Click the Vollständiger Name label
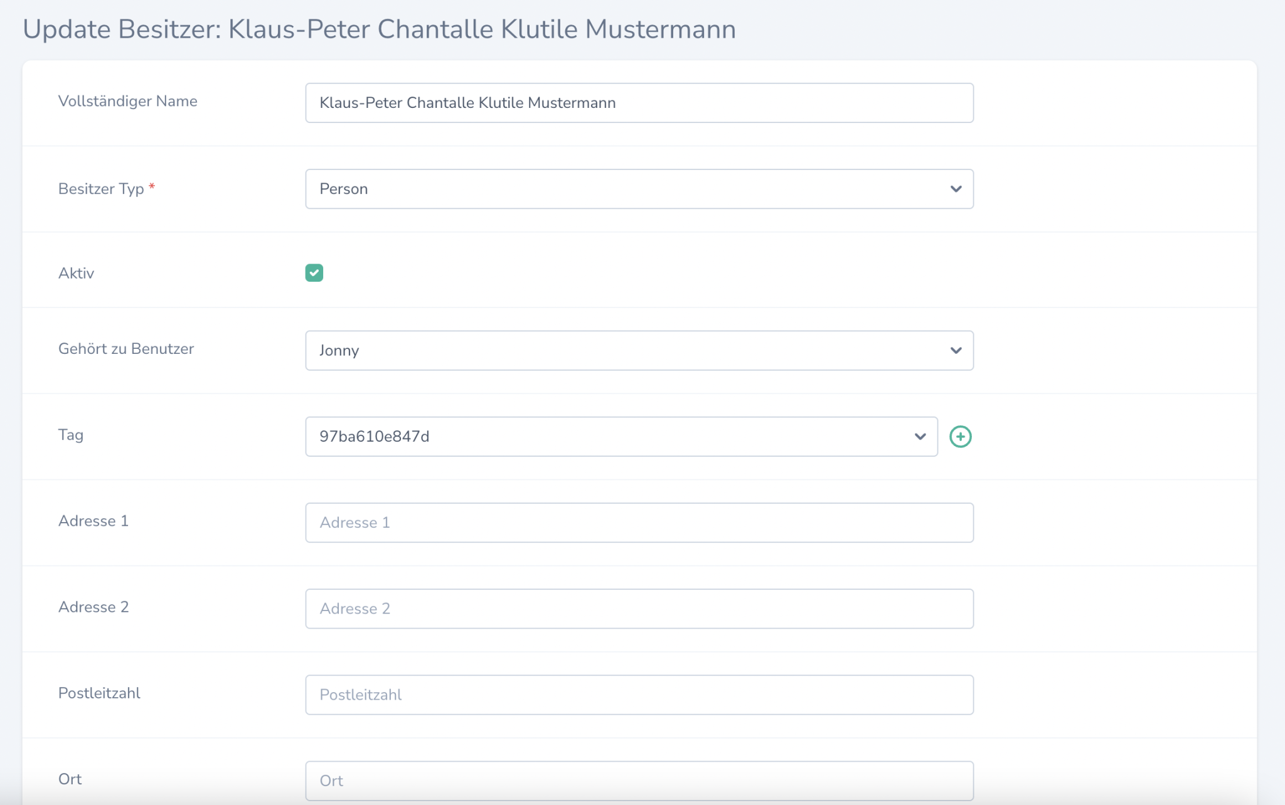This screenshot has width=1285, height=805. click(x=127, y=101)
